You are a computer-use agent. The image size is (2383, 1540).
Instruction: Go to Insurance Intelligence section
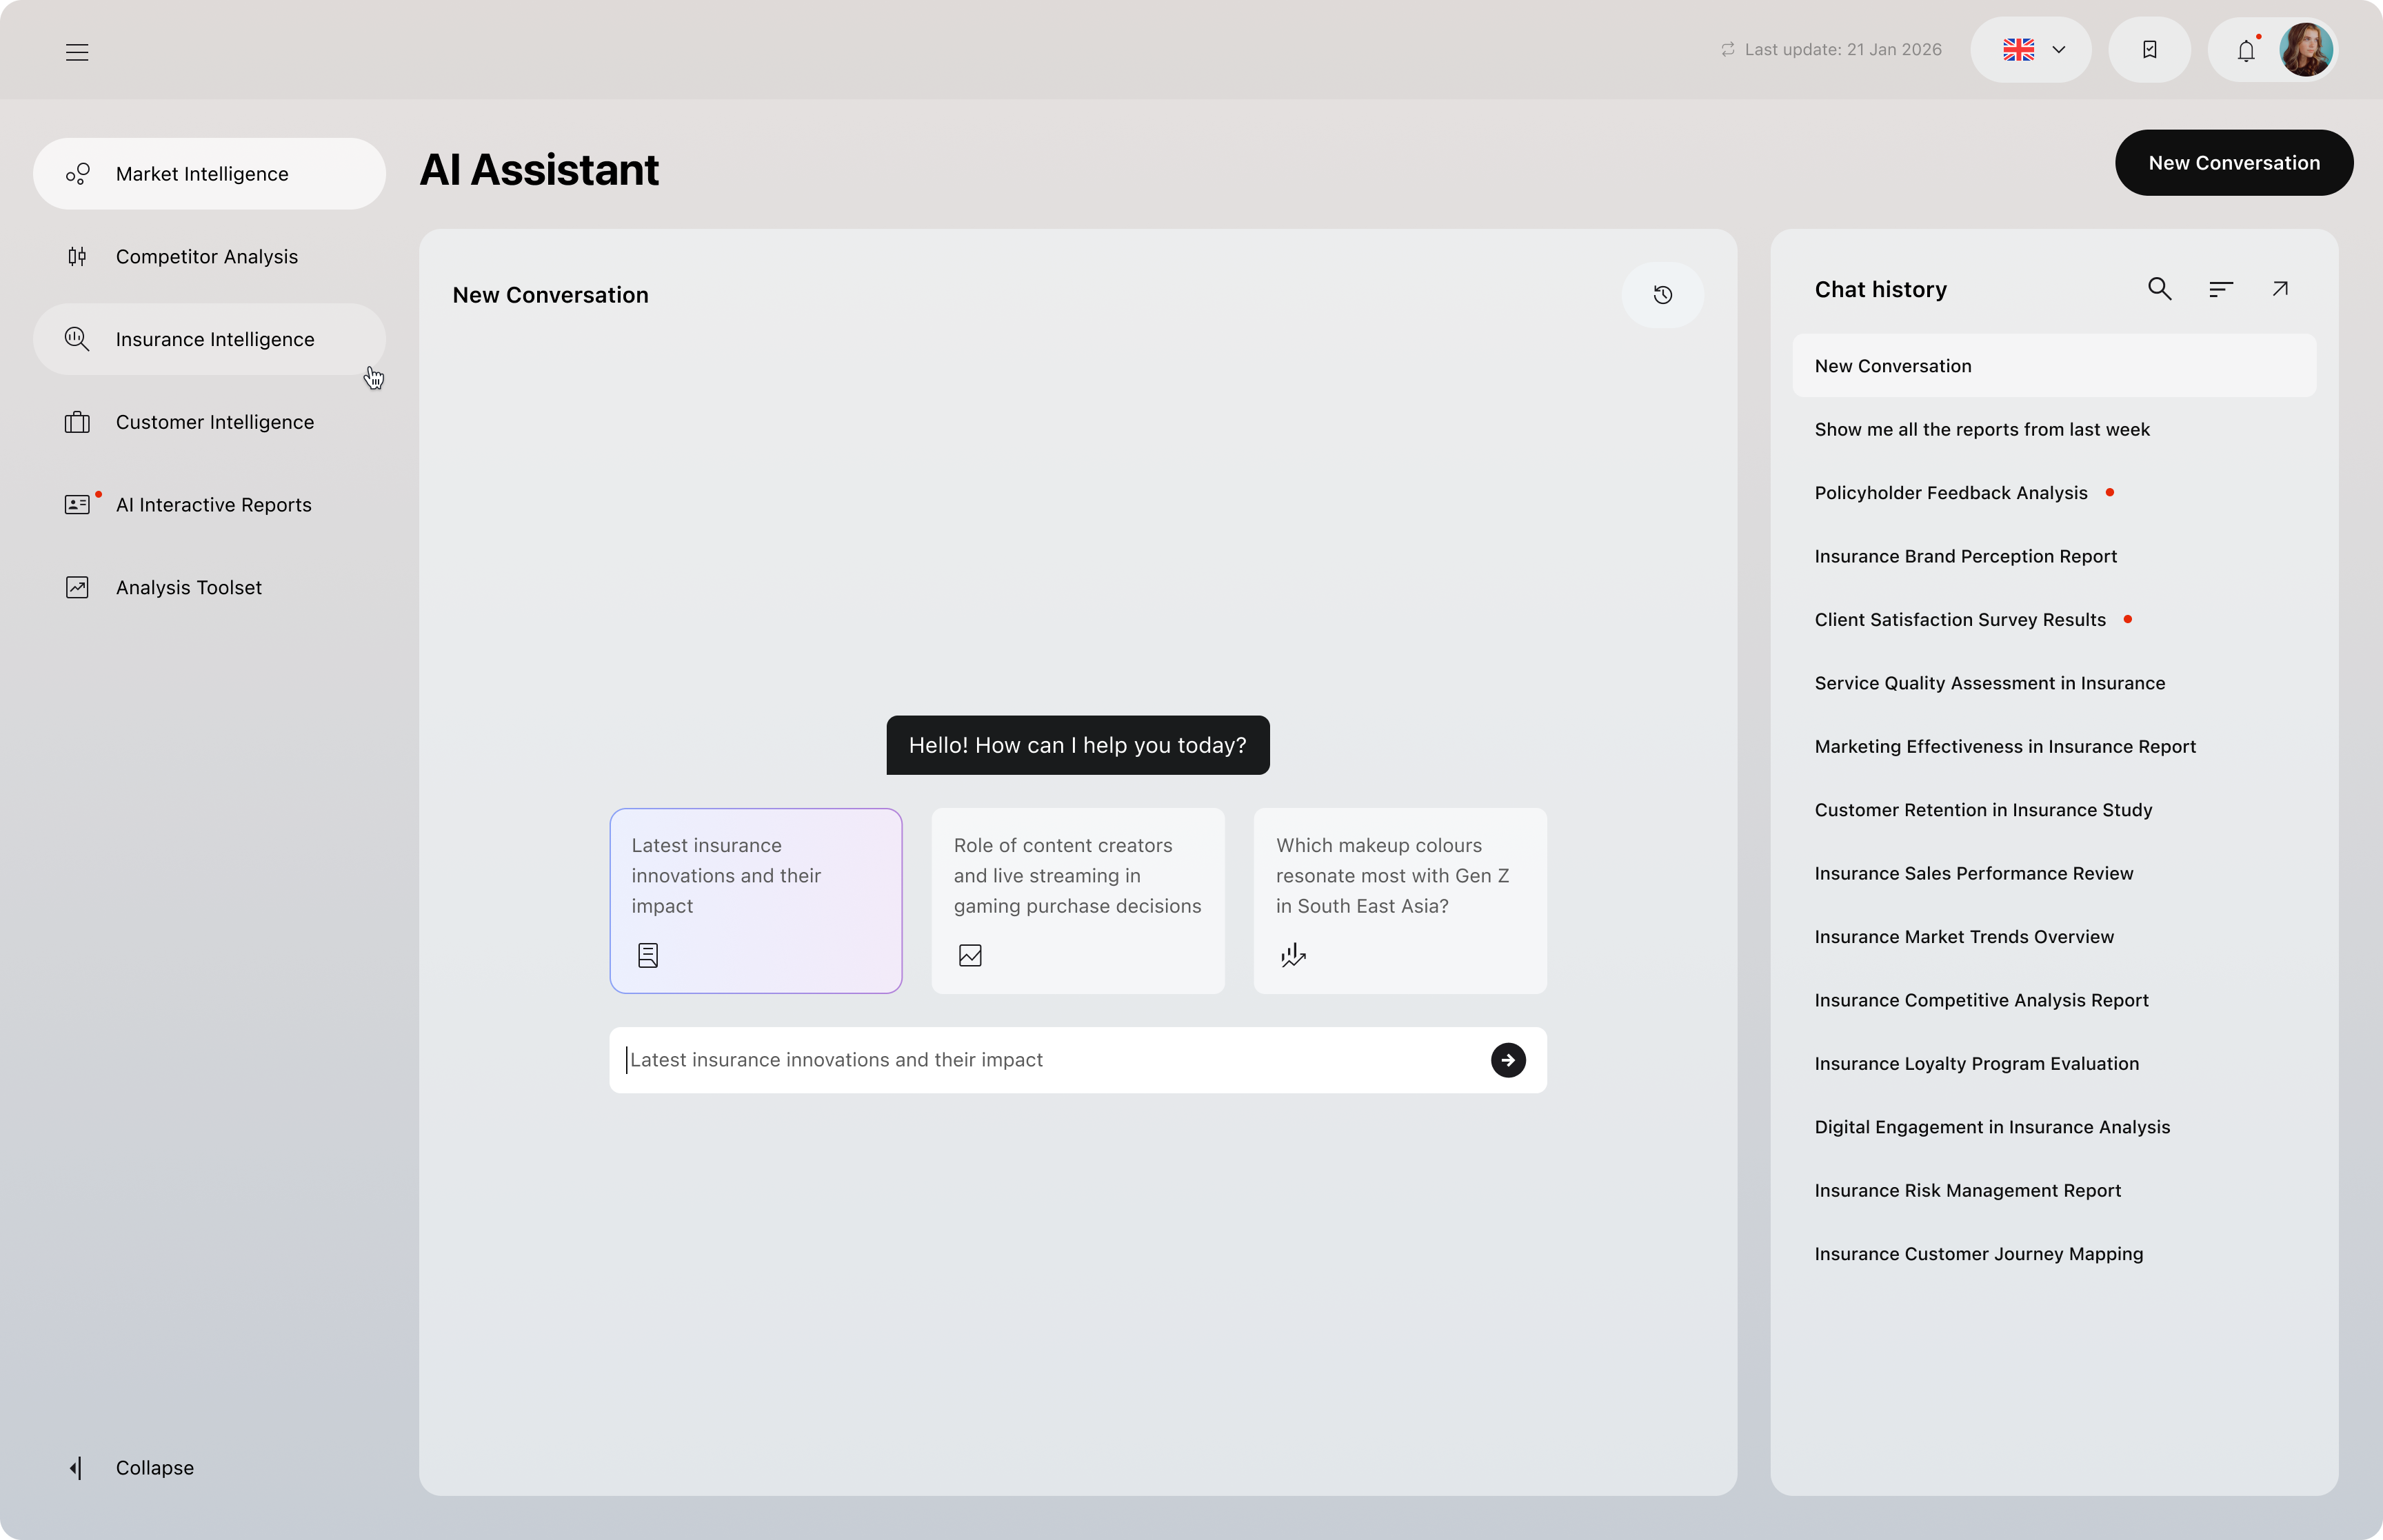tap(214, 340)
